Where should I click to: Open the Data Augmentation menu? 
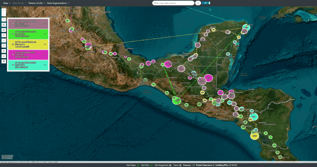[x=58, y=3]
